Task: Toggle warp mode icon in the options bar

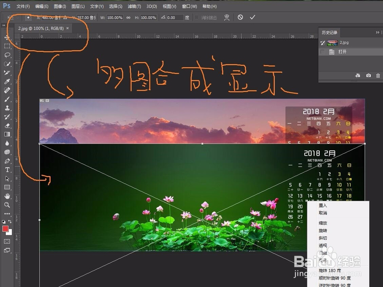Action: click(x=227, y=17)
